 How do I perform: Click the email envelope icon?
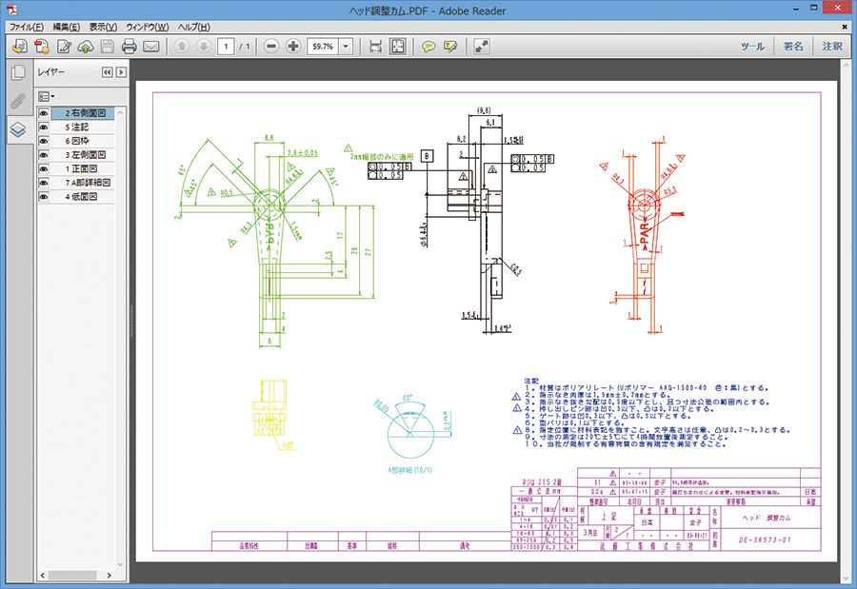pos(150,46)
